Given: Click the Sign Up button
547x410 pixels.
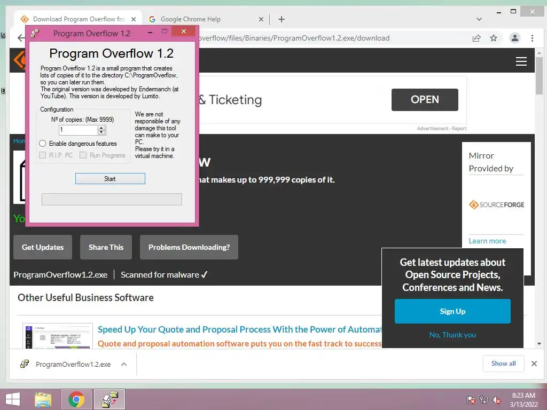Looking at the screenshot, I should coord(452,311).
